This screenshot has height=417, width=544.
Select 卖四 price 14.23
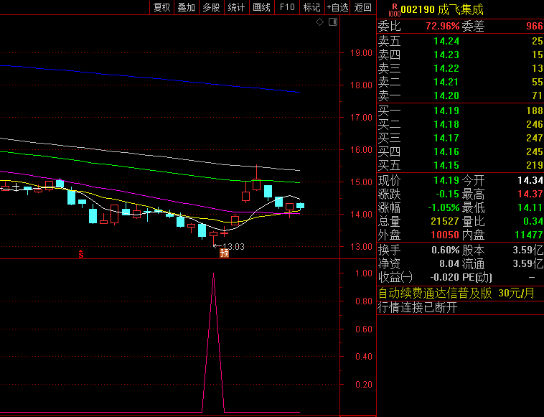point(446,55)
